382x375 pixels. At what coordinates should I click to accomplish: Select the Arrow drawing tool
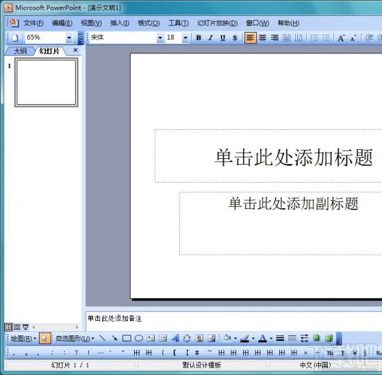click(115, 338)
